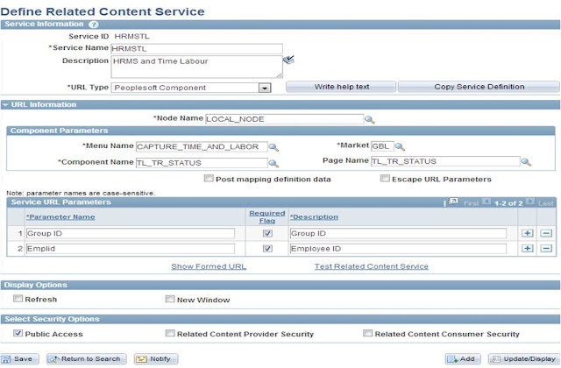
Task: Collapse the URL Information section
Action: 6,104
